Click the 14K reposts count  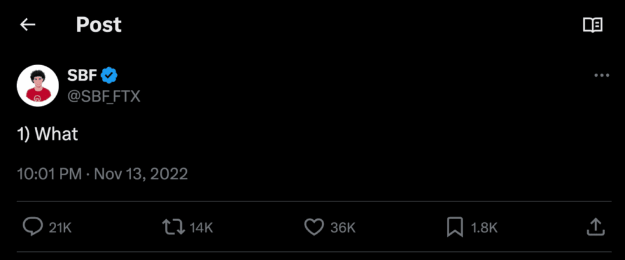[x=201, y=228]
